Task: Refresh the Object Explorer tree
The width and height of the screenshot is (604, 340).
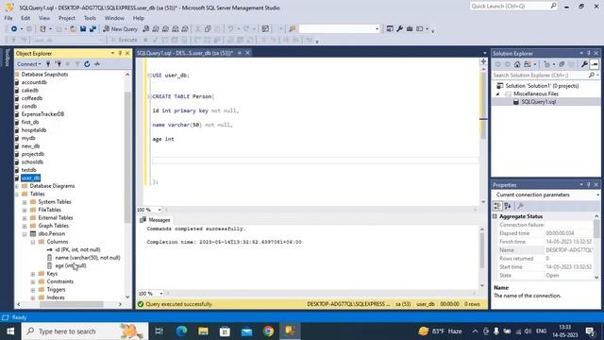Action: click(x=87, y=64)
